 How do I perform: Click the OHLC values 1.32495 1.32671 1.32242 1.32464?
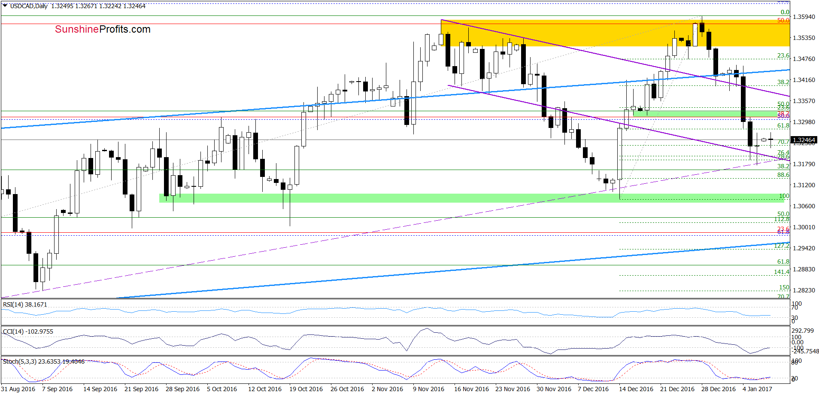[x=98, y=6]
